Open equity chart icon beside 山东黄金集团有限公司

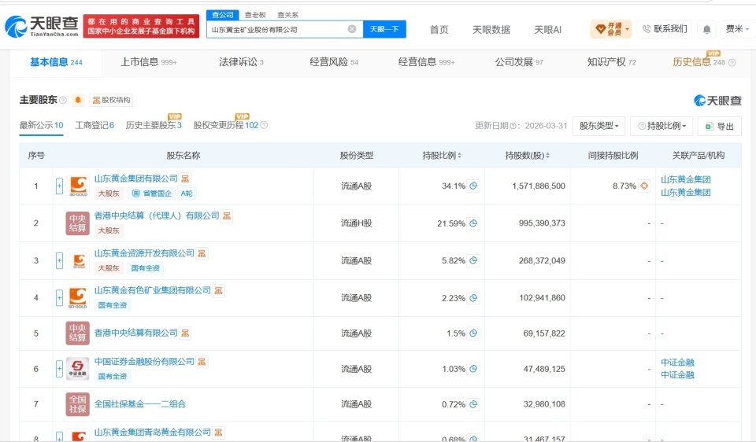(x=185, y=179)
